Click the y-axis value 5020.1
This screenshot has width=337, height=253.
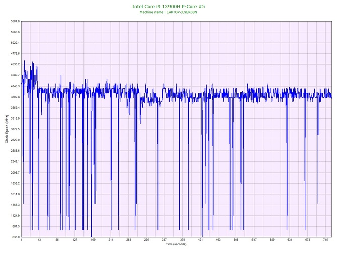pyautogui.click(x=15, y=43)
